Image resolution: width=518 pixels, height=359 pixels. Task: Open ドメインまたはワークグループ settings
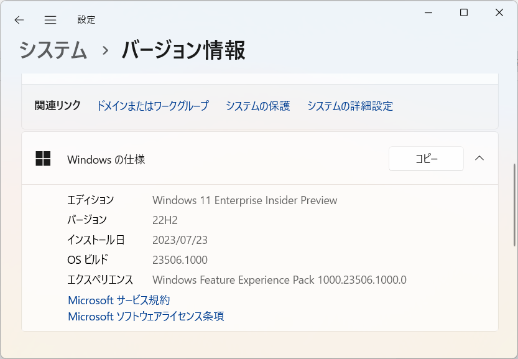coord(152,106)
